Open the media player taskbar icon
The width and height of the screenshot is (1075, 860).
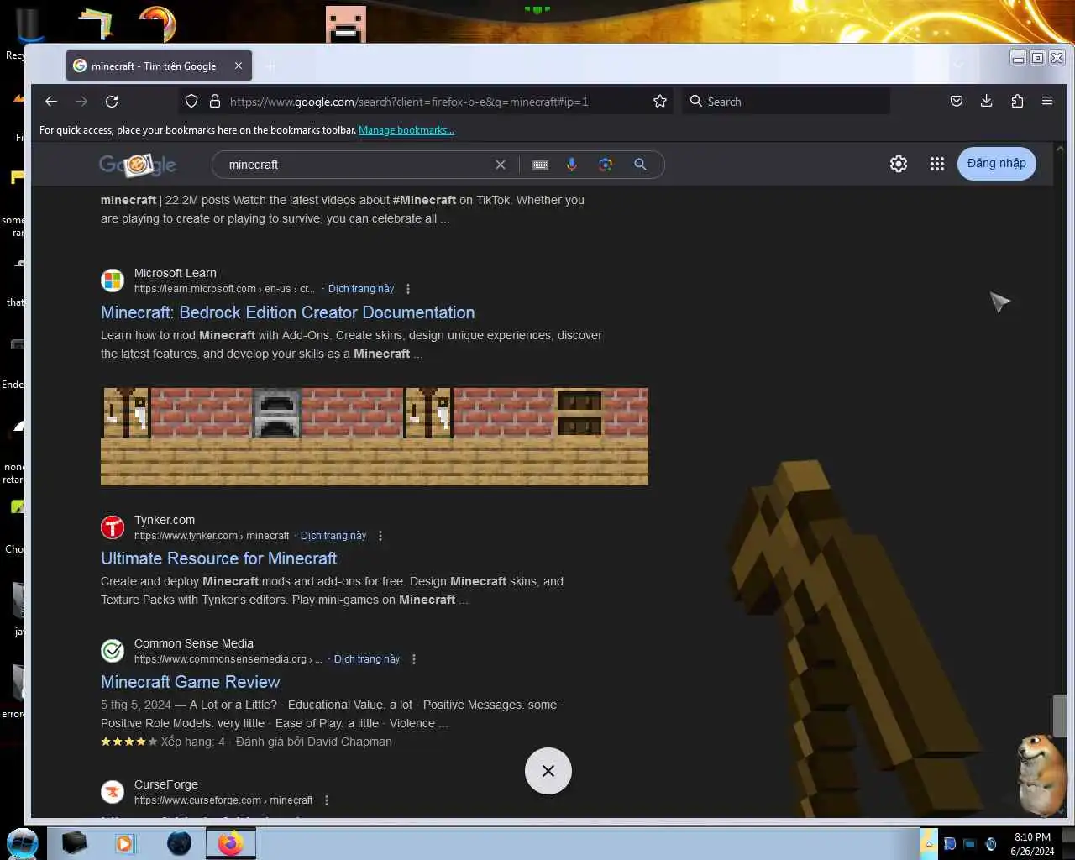[x=125, y=843]
